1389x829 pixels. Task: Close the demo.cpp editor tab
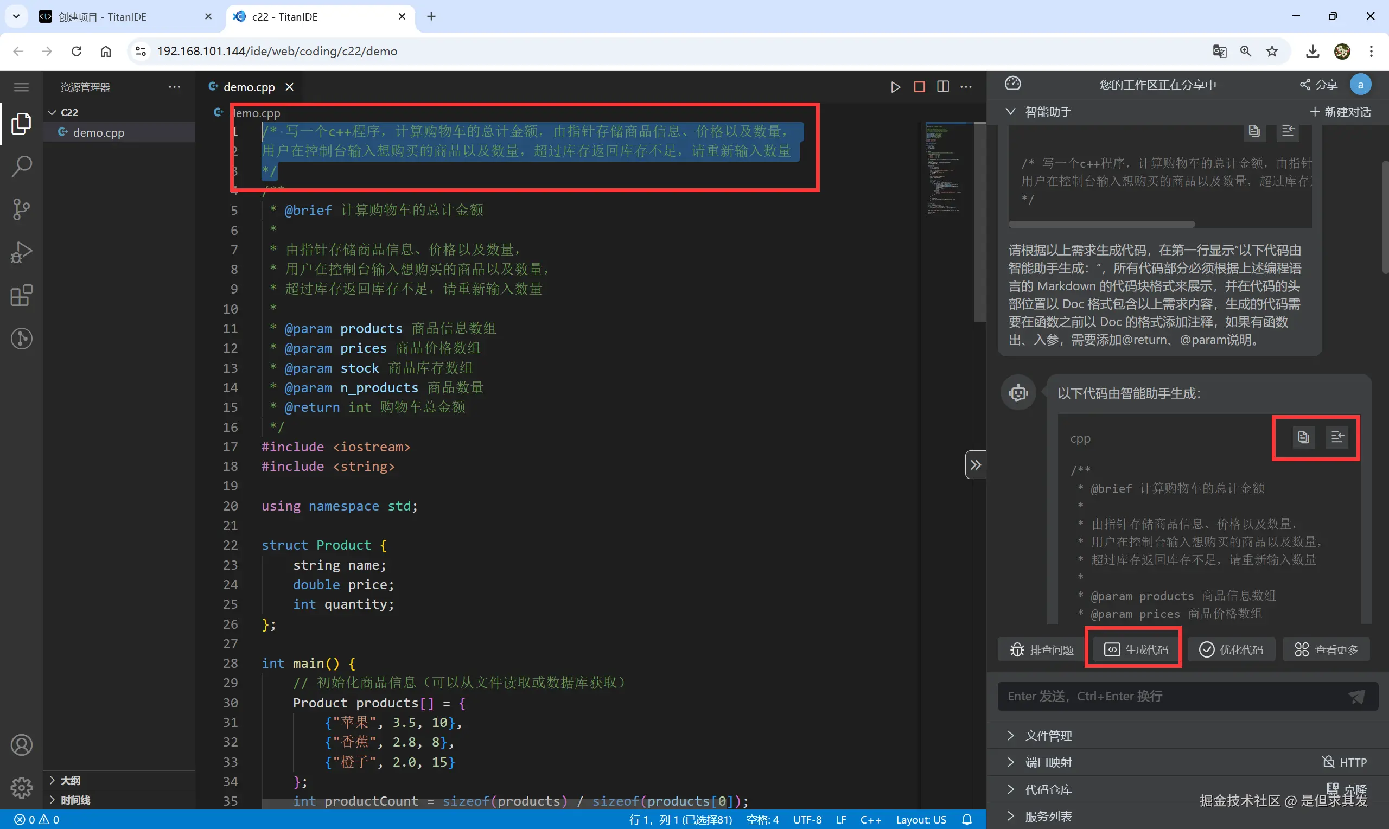[x=289, y=87]
